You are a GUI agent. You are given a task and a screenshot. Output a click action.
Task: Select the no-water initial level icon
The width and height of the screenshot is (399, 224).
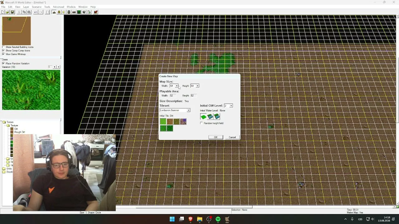(203, 117)
